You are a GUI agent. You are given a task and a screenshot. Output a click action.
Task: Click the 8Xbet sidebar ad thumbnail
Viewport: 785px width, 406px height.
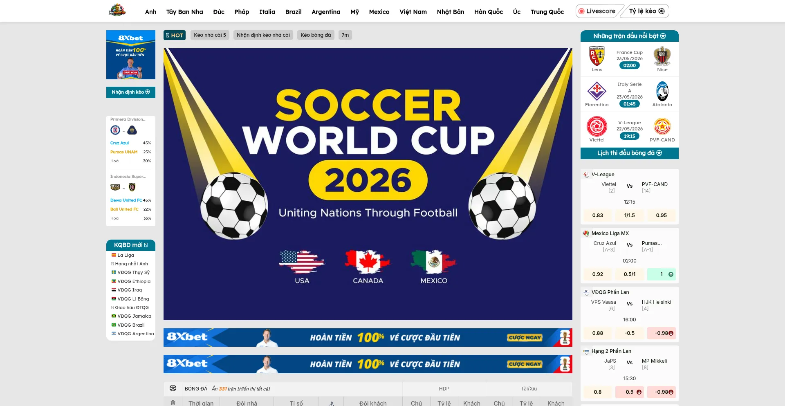(131, 55)
